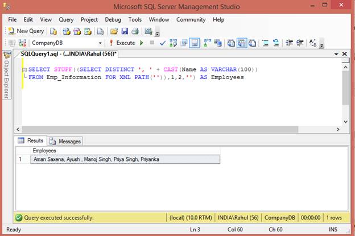Close the SQLQuery1.sql document tab
The image size is (355, 236).
[x=345, y=54]
